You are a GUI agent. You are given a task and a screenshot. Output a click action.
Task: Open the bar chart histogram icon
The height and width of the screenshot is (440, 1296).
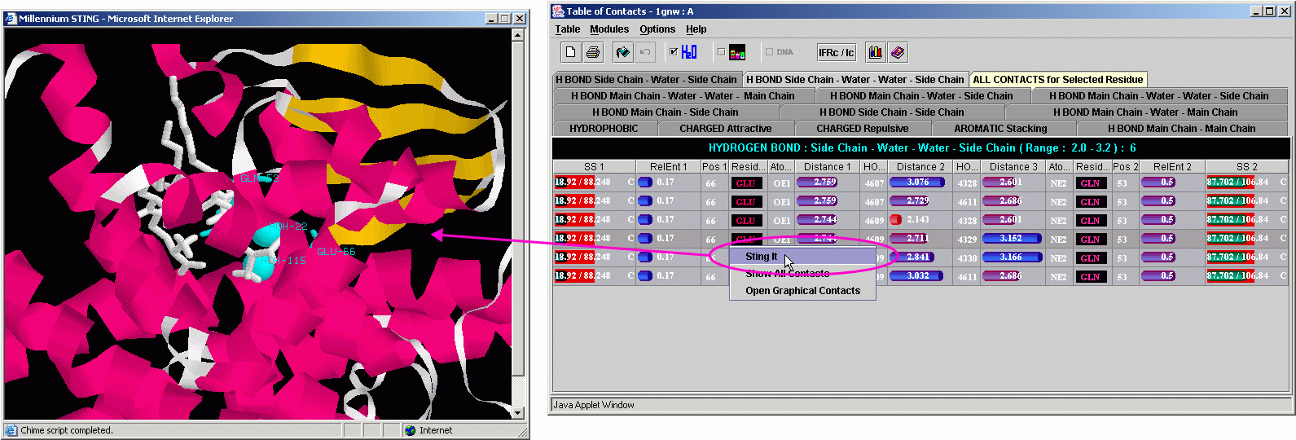pos(875,53)
